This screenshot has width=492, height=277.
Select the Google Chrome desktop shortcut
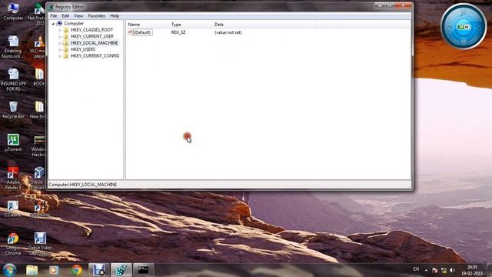pos(13,244)
